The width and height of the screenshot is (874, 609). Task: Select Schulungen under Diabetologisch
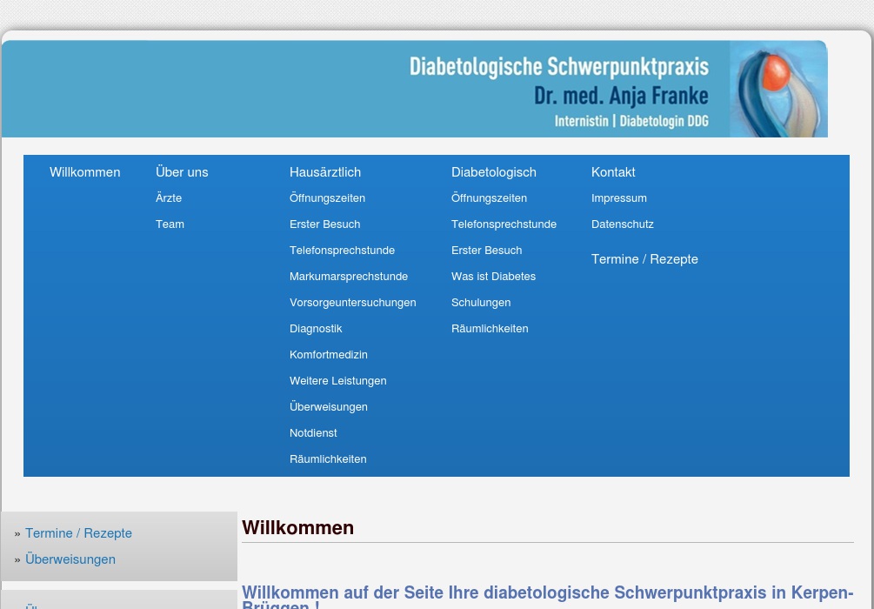point(480,303)
